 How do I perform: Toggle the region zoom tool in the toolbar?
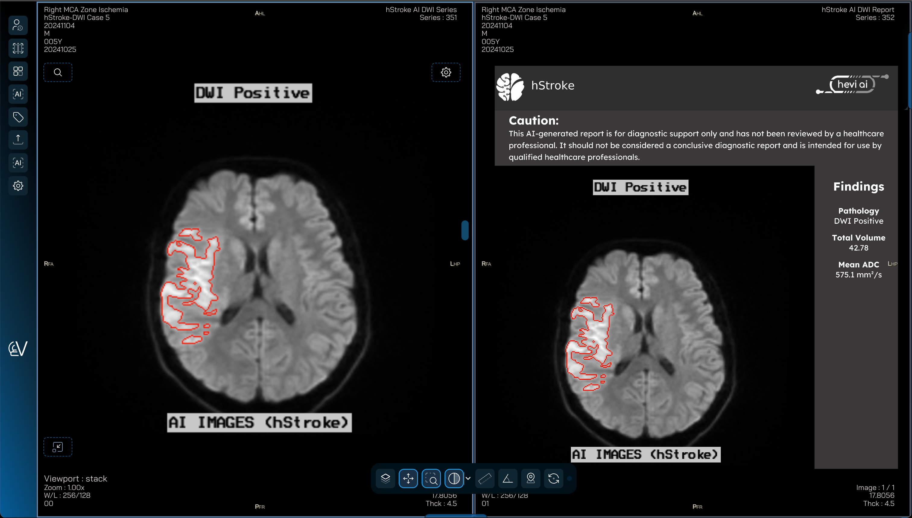tap(431, 479)
